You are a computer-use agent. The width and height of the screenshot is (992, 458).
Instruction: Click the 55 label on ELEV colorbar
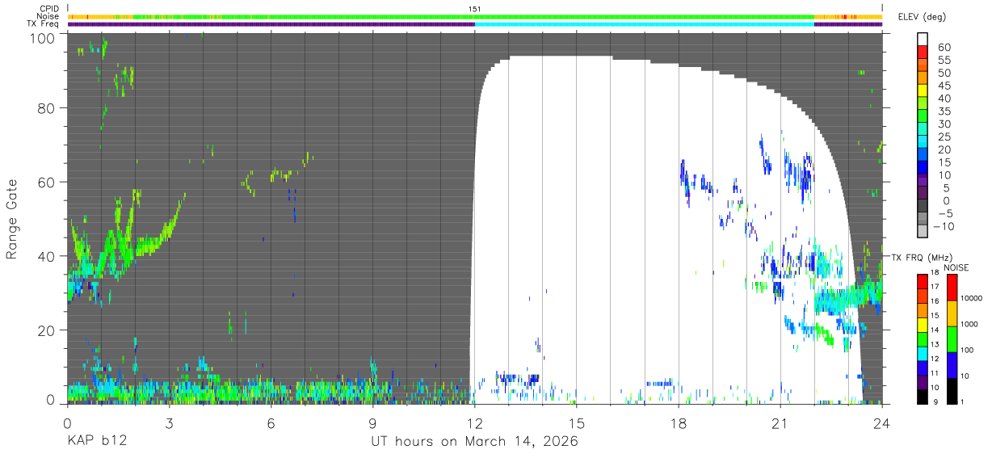point(943,61)
